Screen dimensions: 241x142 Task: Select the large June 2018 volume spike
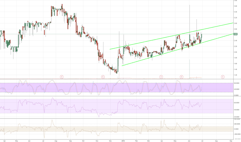click(x=190, y=69)
